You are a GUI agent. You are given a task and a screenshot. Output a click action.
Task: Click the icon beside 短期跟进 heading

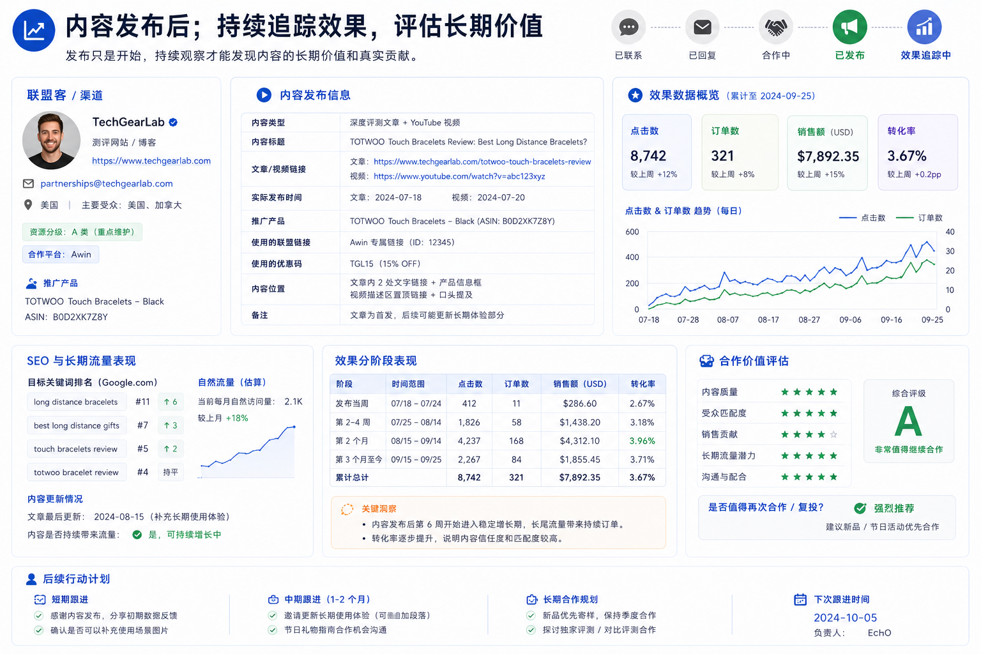40,600
